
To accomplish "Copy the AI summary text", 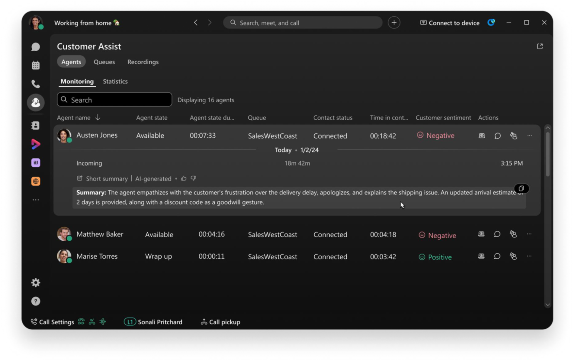I will point(521,189).
